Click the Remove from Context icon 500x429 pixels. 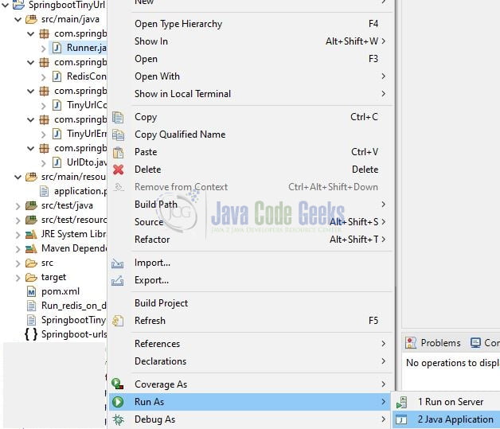119,187
